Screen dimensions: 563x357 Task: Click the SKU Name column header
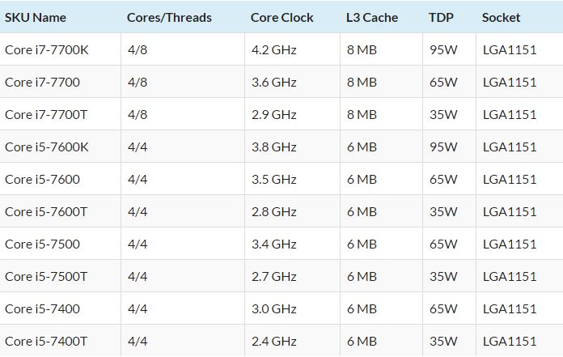[x=36, y=17]
